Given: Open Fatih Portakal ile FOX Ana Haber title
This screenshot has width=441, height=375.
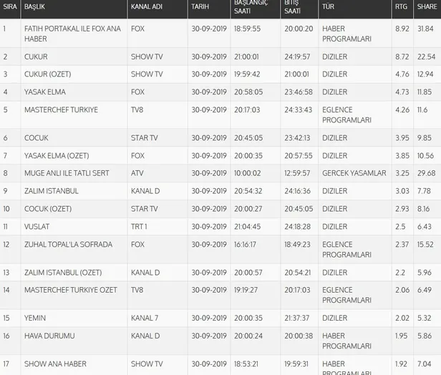Looking at the screenshot, I should [x=72, y=34].
